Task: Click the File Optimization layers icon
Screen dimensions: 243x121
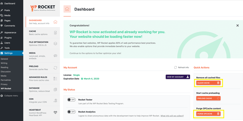Action: [x=55, y=44]
